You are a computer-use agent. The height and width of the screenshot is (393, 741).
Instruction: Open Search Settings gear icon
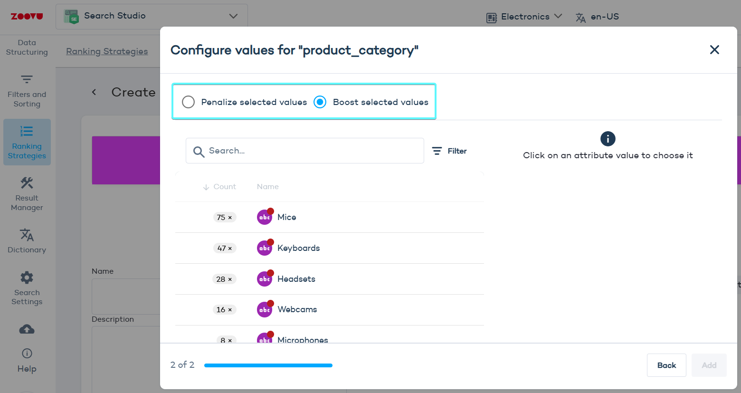(x=27, y=278)
